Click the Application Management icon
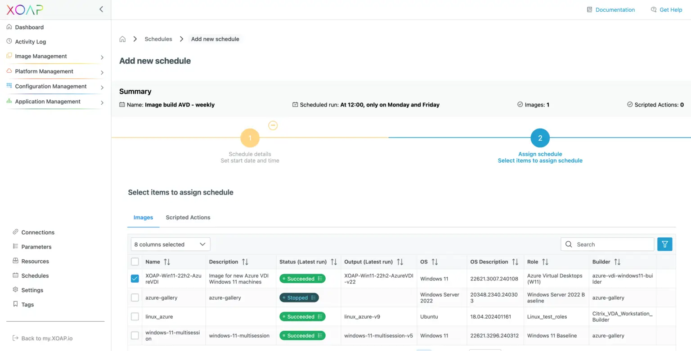Viewport: 691px width, 351px height. (x=9, y=101)
